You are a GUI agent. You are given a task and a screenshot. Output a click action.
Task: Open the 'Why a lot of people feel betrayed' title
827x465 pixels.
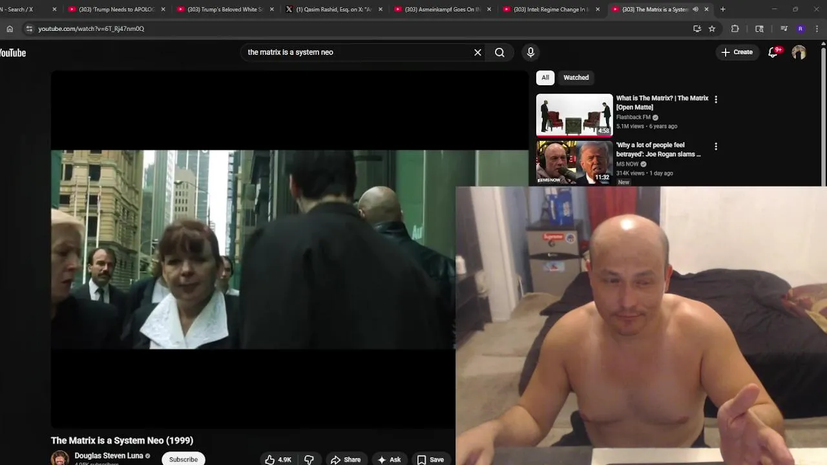pyautogui.click(x=658, y=150)
